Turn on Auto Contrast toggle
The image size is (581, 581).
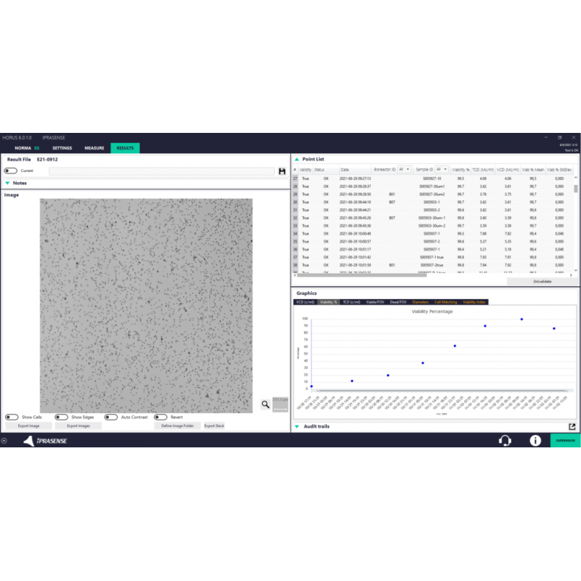pyautogui.click(x=111, y=418)
